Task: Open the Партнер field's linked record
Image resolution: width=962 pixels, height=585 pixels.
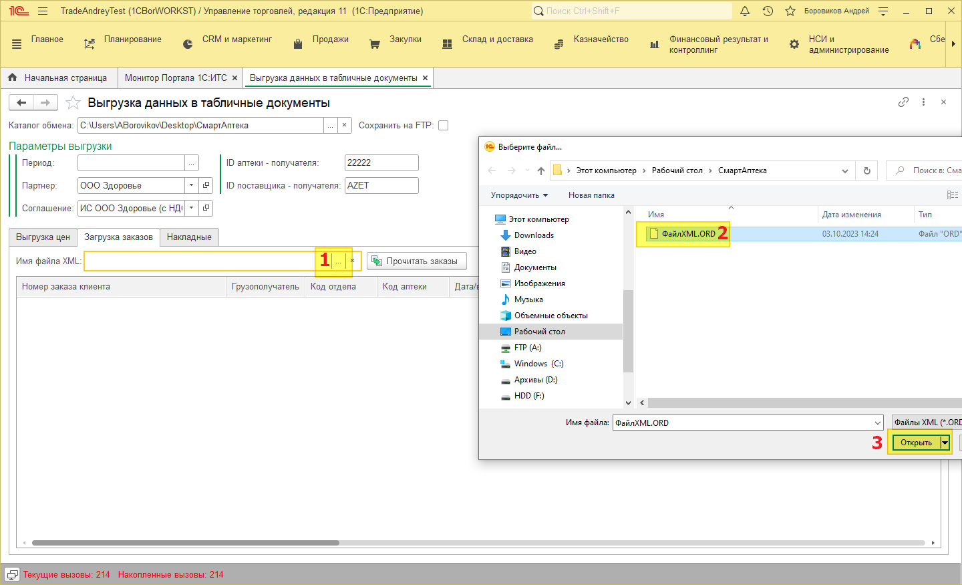Action: (x=206, y=185)
